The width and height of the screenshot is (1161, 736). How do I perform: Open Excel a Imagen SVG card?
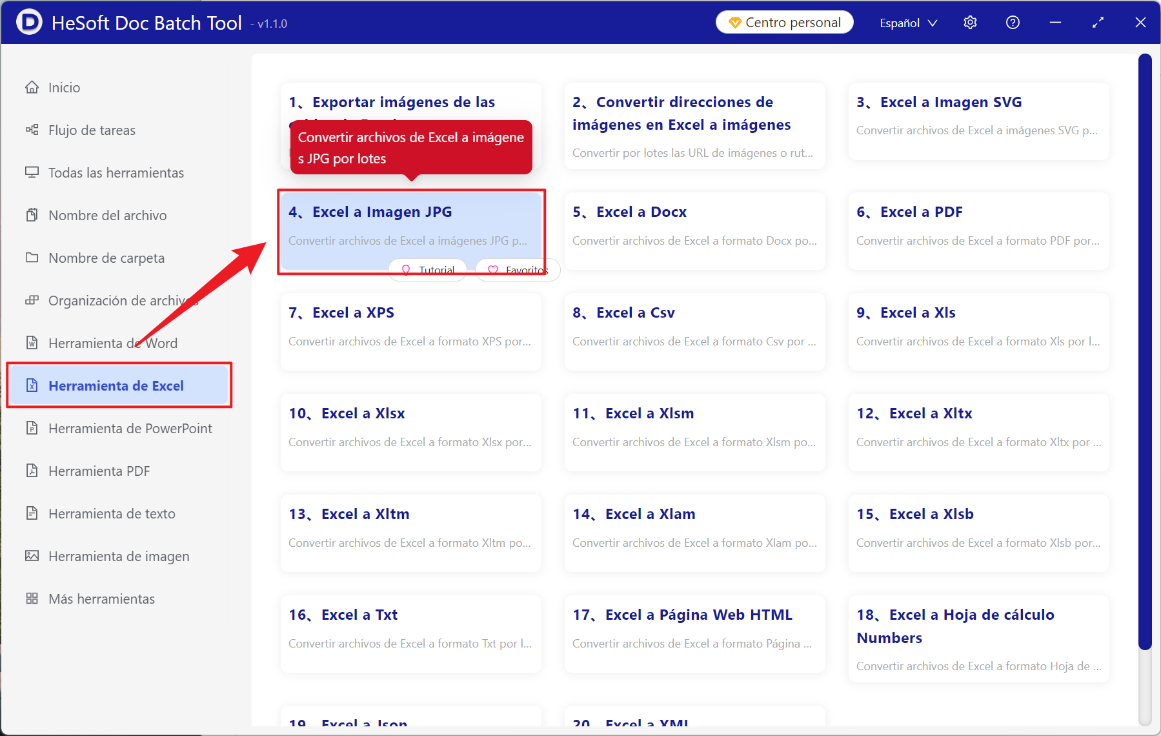[979, 121]
